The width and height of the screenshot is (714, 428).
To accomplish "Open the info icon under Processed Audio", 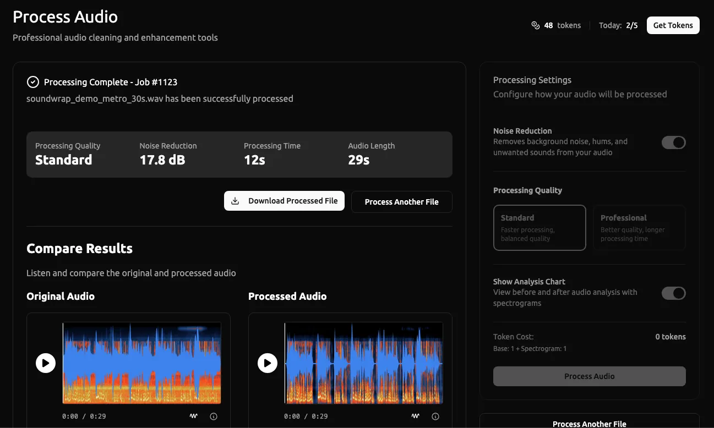I will [x=435, y=416].
